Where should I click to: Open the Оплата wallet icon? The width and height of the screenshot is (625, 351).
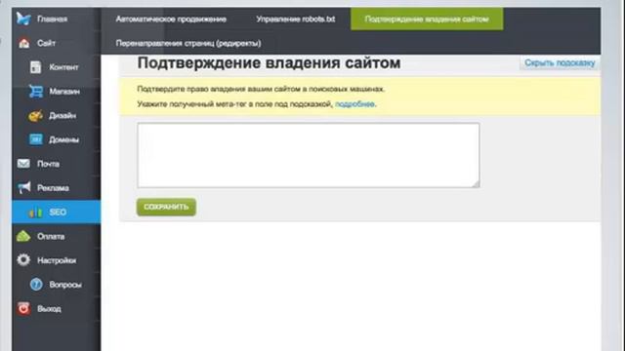(23, 236)
